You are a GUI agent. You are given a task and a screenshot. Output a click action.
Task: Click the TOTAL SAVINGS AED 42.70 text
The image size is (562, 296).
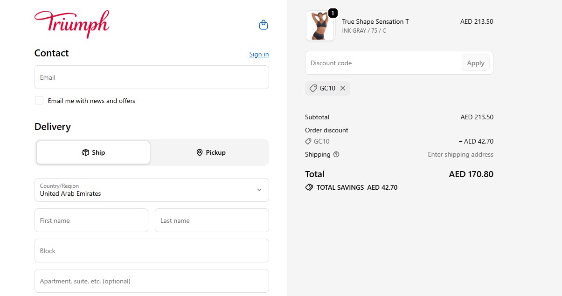357,187
